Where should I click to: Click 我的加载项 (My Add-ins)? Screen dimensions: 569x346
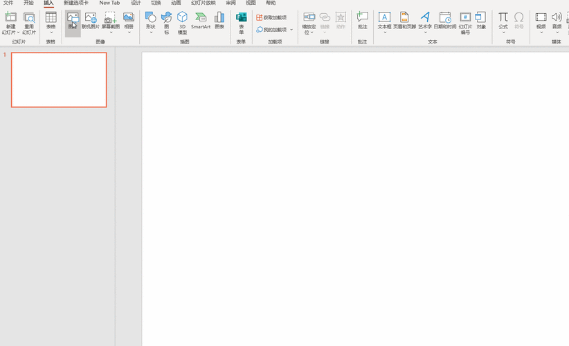click(271, 29)
